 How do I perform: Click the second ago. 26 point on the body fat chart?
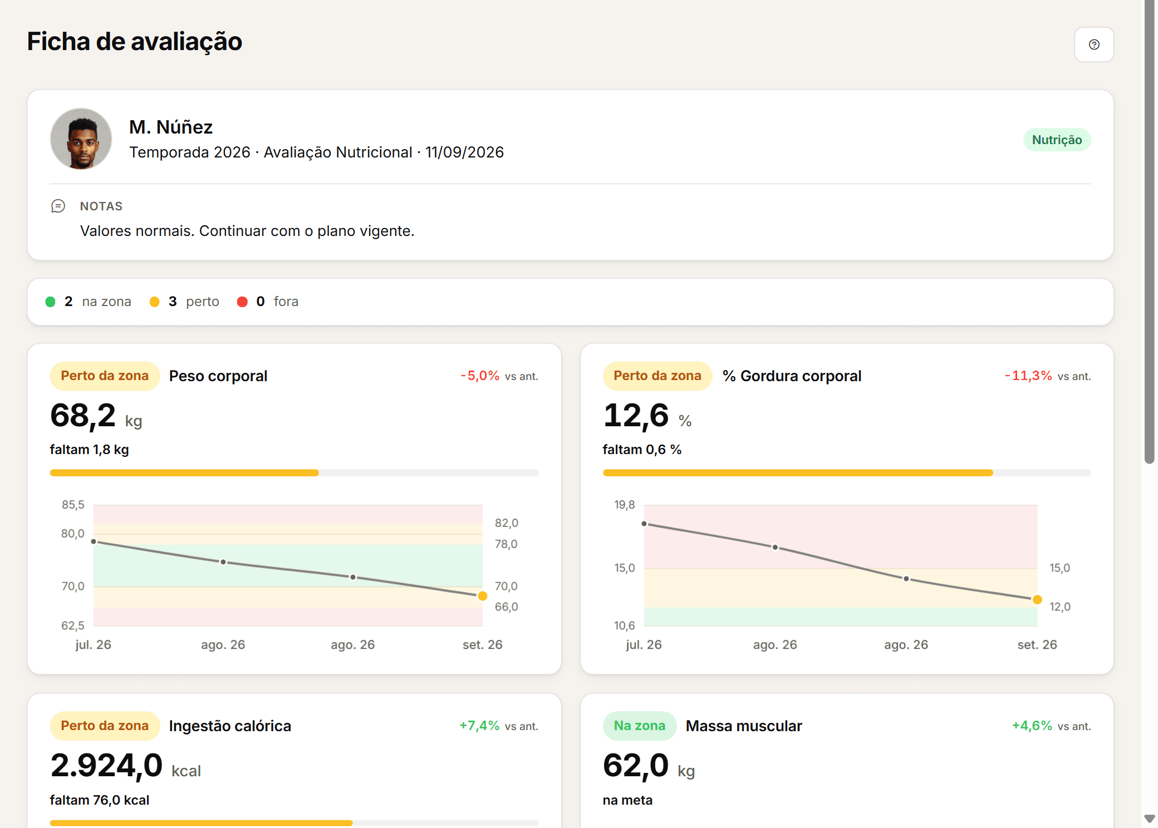click(906, 579)
